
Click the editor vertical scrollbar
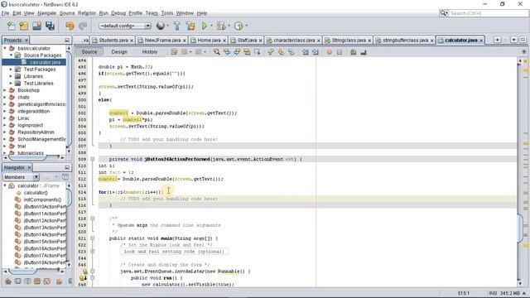[x=520, y=228]
